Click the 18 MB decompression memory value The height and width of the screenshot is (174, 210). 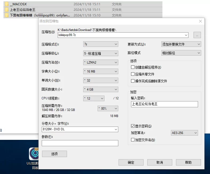tap(114, 116)
